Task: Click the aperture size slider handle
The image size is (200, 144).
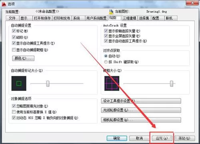Action: click(172, 84)
